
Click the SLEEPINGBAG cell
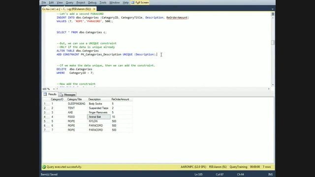pyautogui.click(x=77, y=104)
